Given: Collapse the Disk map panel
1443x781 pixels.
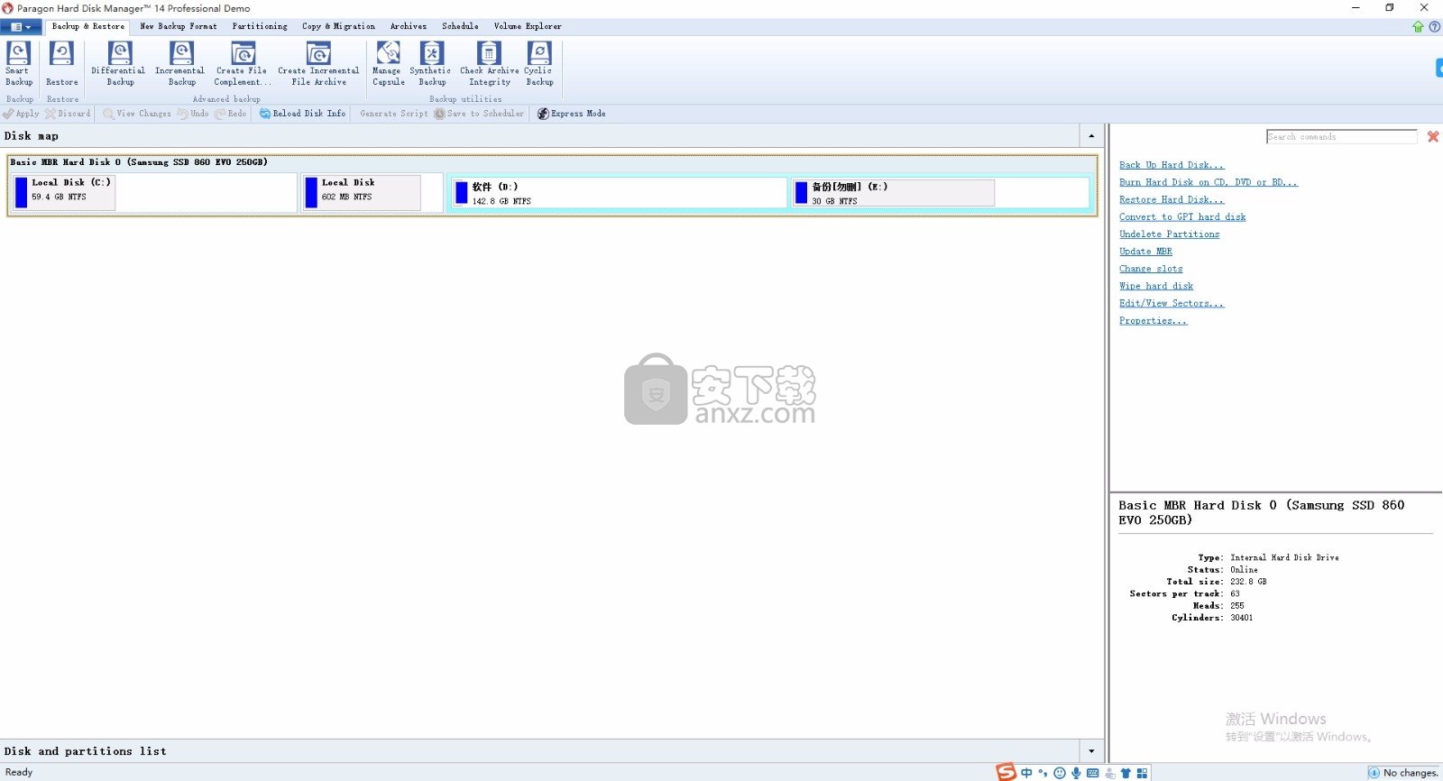Looking at the screenshot, I should tap(1091, 136).
